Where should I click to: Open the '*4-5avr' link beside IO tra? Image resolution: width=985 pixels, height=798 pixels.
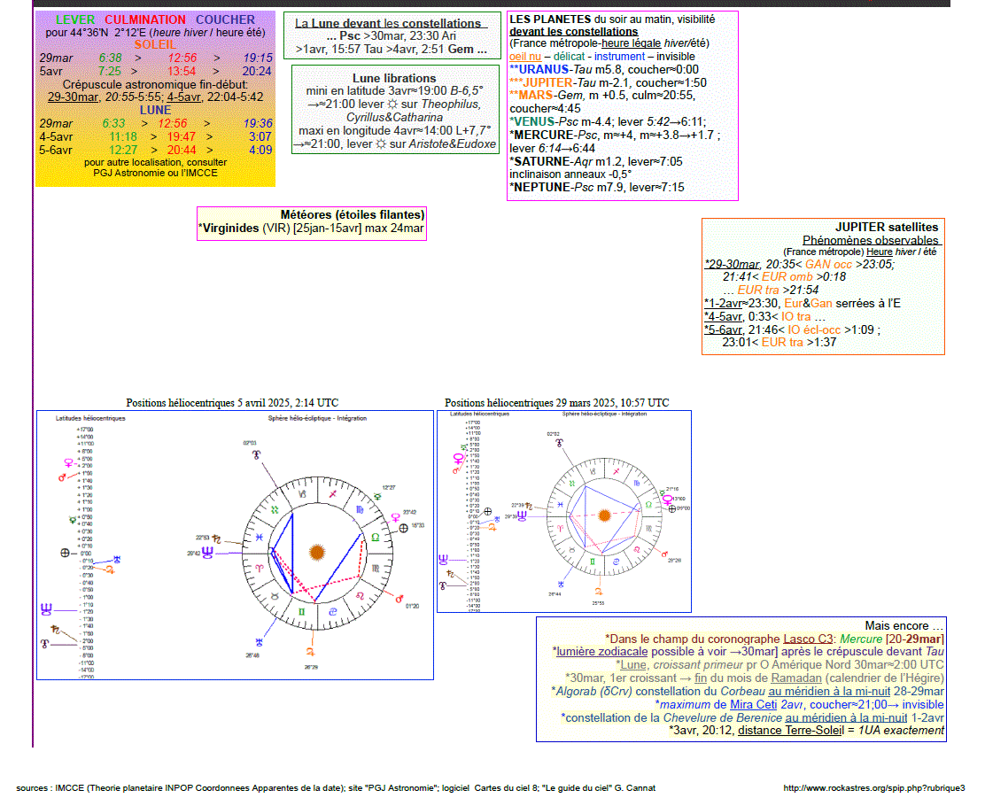pyautogui.click(x=724, y=317)
